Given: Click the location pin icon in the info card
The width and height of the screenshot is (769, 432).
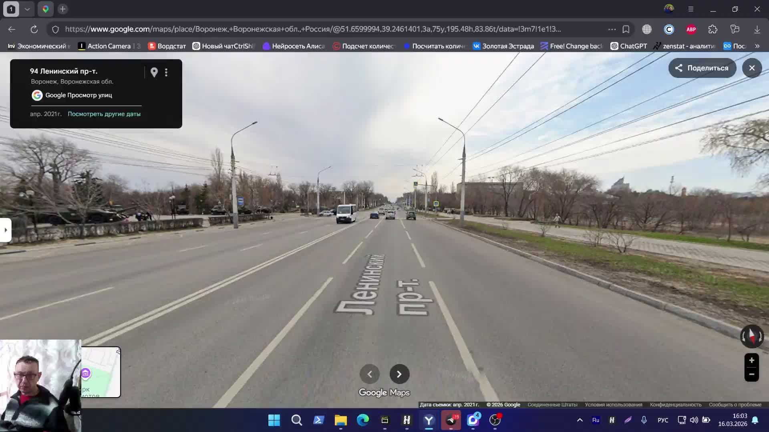Looking at the screenshot, I should 154,72.
